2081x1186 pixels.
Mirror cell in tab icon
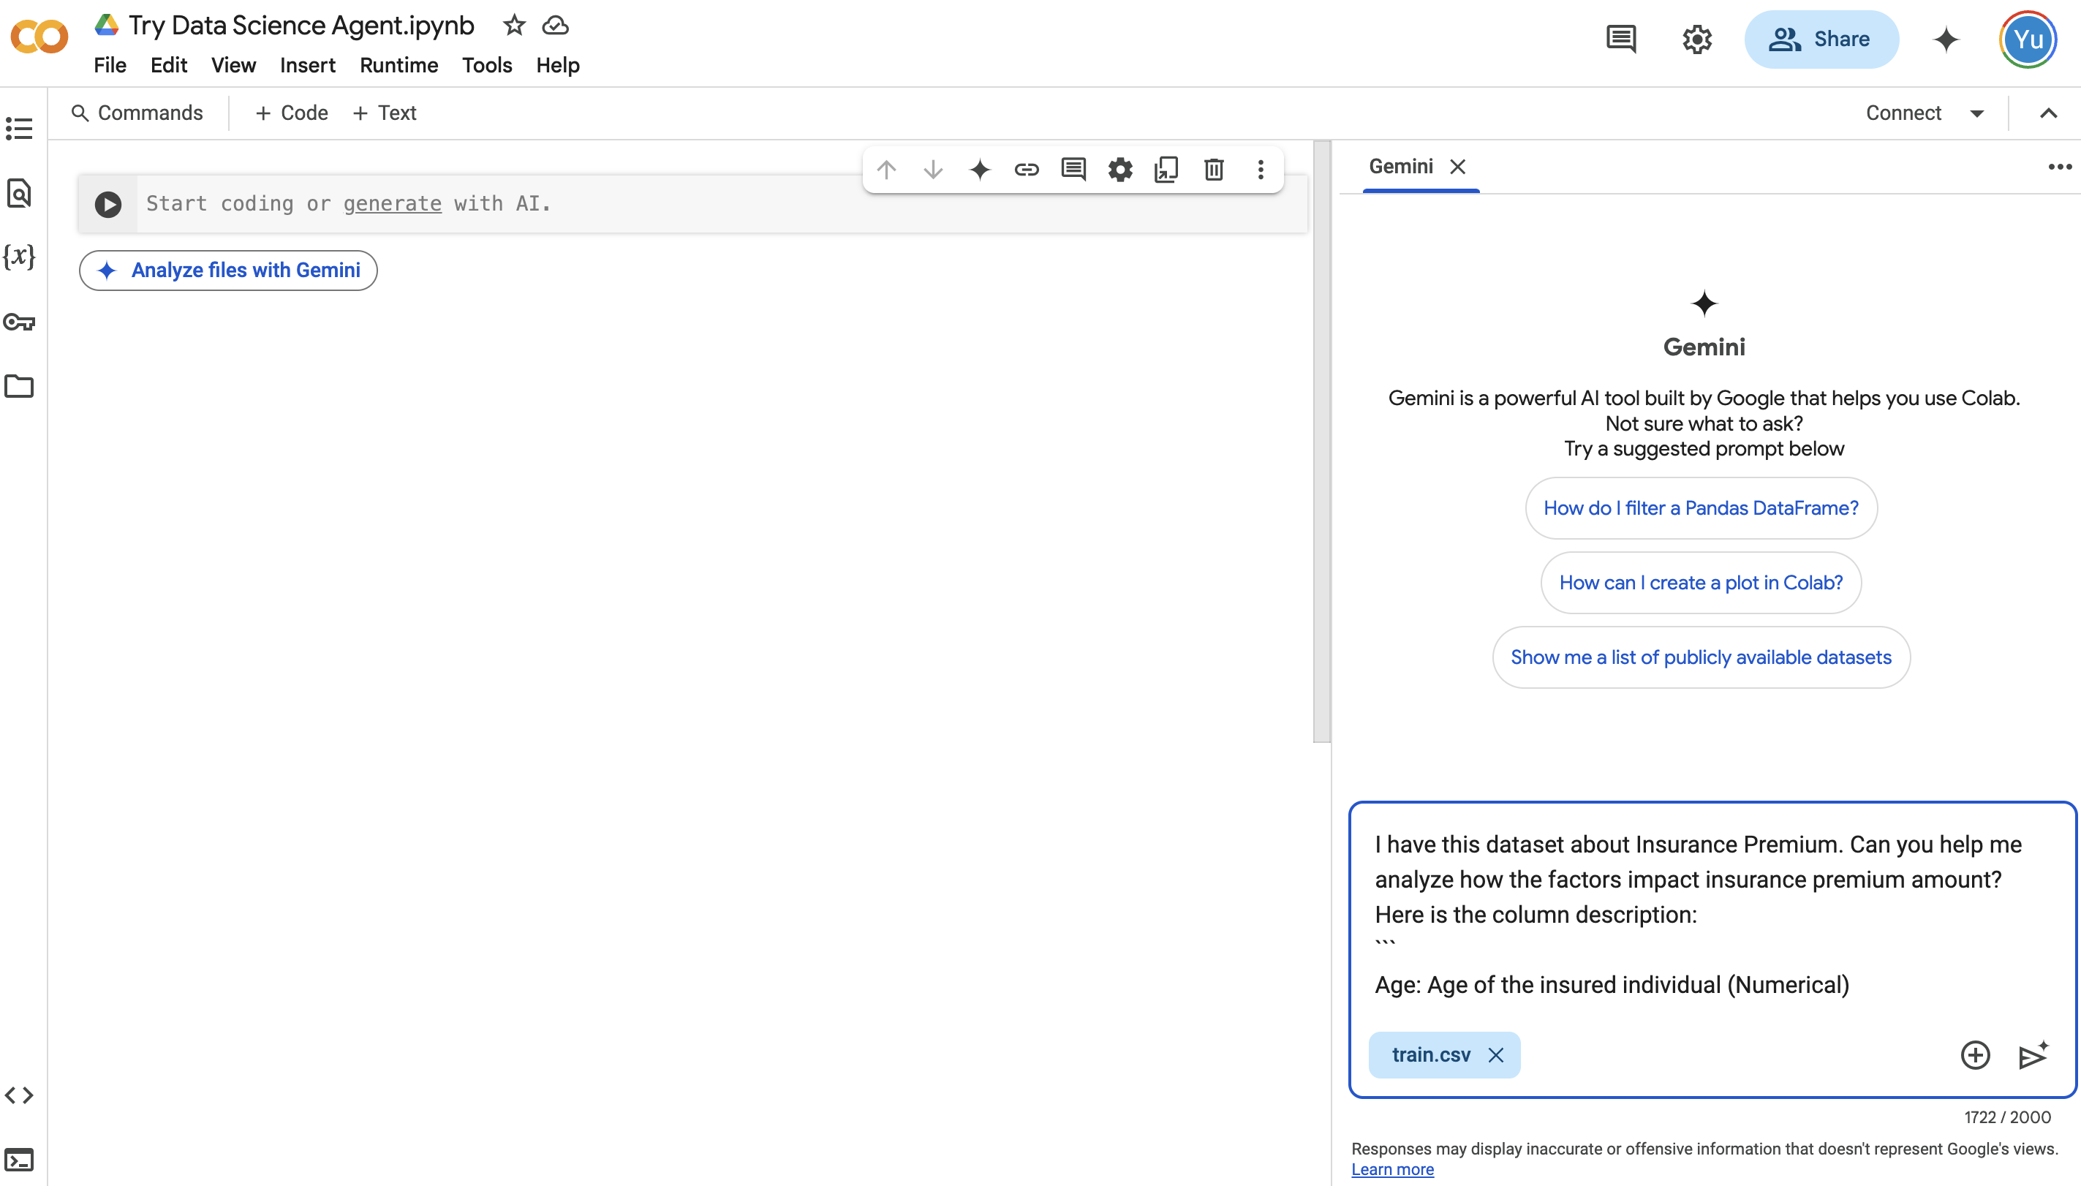[1166, 170]
